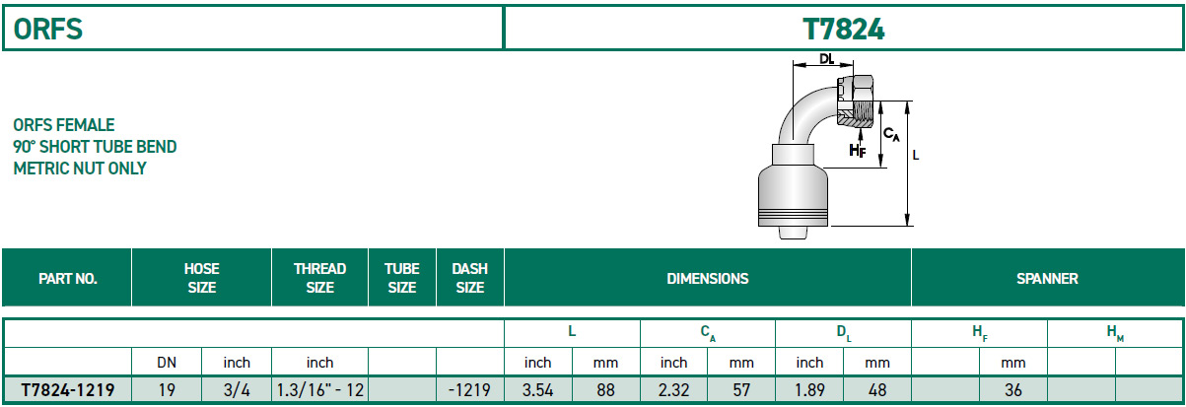Click the DIMENSIONS column header
Image resolution: width=1186 pixels, height=407 pixels.
tap(707, 278)
